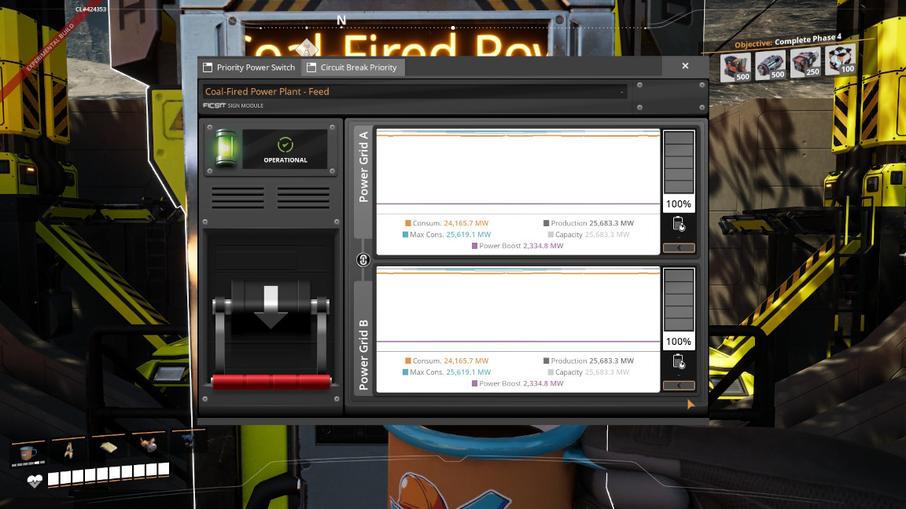Select the Priority Power Switch tab
This screenshot has width=906, height=509.
pyautogui.click(x=249, y=68)
